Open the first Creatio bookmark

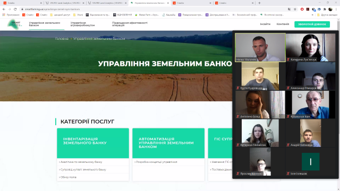[x=28, y=15]
